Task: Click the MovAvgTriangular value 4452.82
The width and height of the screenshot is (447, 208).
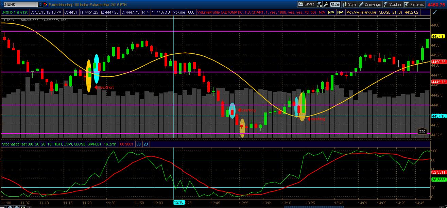Action: point(412,12)
